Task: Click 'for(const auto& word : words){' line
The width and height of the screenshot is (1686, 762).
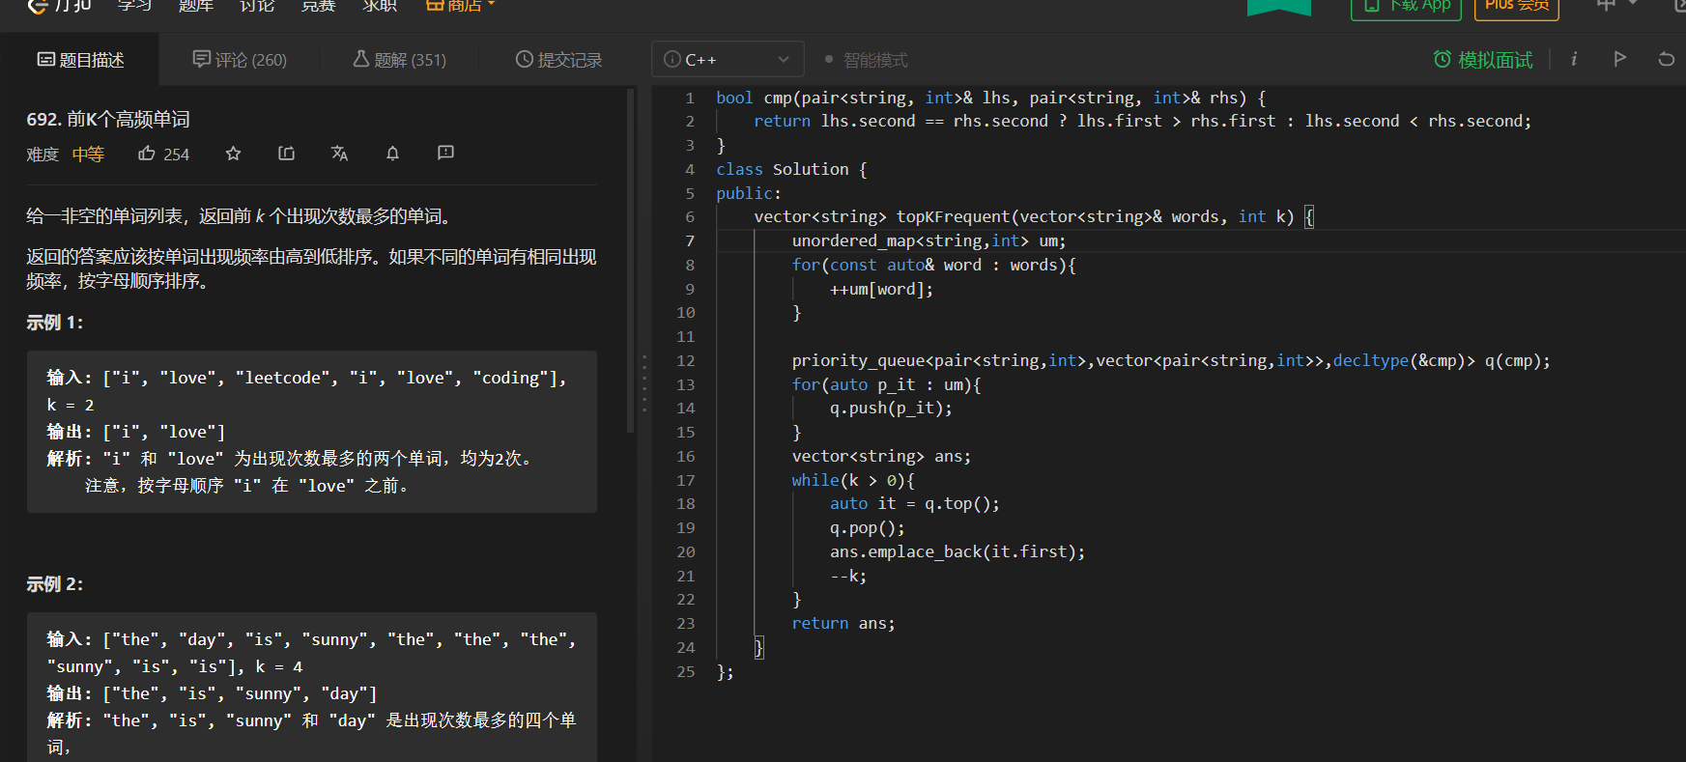Action: [934, 265]
